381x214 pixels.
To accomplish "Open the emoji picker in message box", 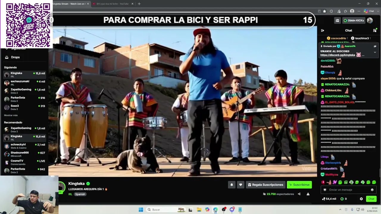I will point(372,190).
